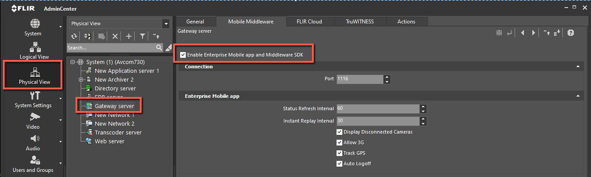Click the filter funnel toolbar icon
The height and width of the screenshot is (177, 591).
coord(143,36)
